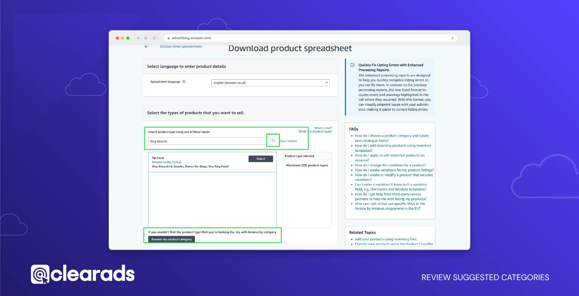Click 'Select language to enter product details' header
Image resolution: width=579 pixels, height=296 pixels.
(186, 67)
